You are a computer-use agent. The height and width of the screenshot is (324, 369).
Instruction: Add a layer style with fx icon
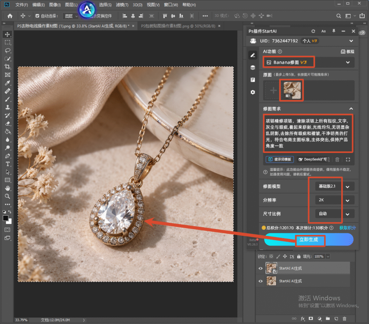click(303, 319)
